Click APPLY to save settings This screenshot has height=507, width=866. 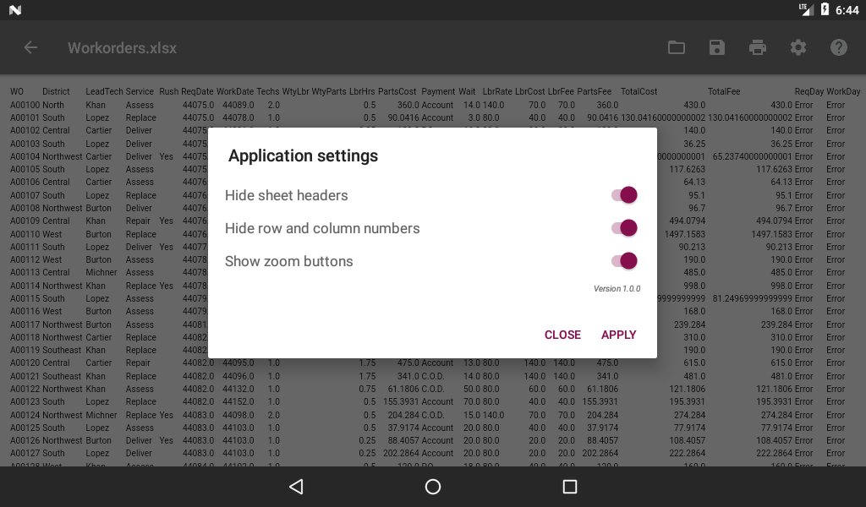618,335
